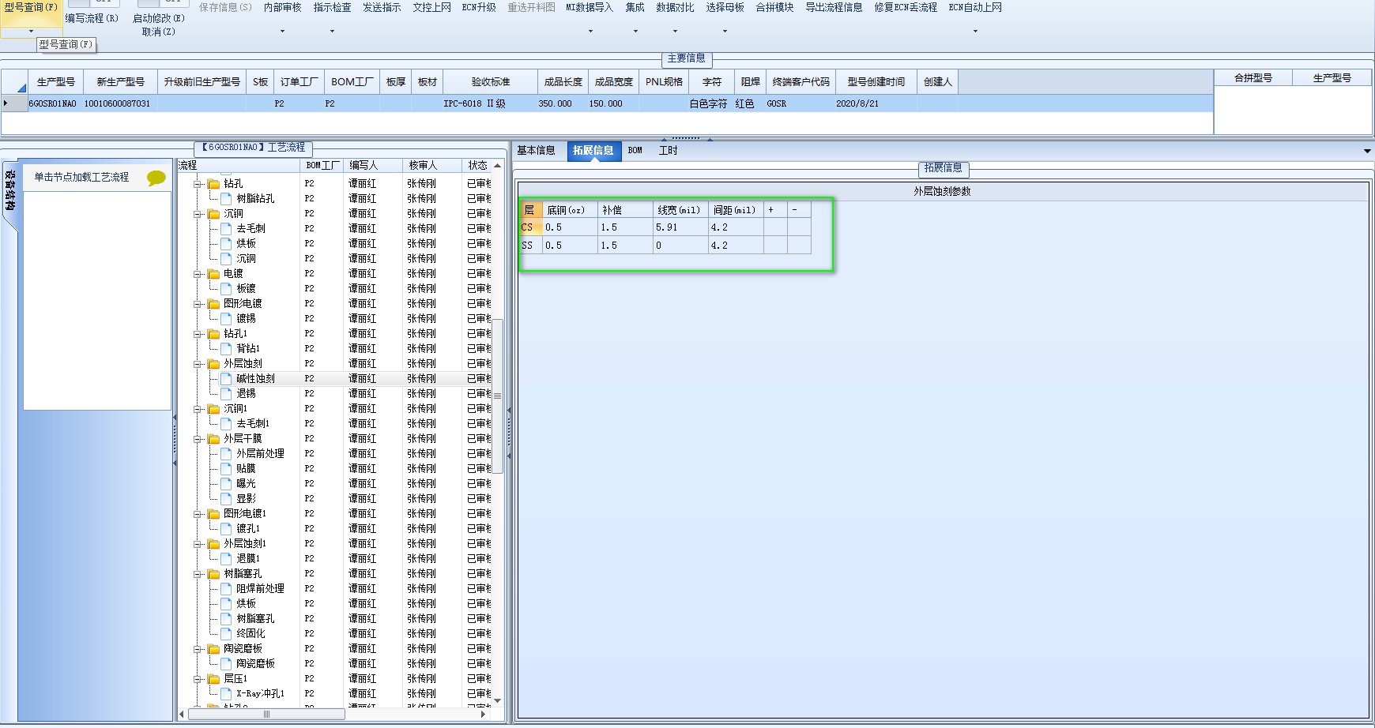The image size is (1375, 728).
Task: Click the document icon beside 板镀
Action: click(x=226, y=289)
